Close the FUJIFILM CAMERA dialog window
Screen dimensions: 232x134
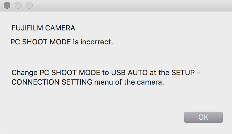pyautogui.click(x=7, y=5)
